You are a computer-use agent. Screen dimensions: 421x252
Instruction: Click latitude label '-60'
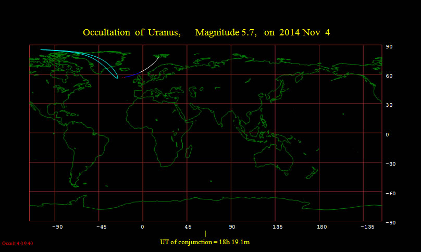(x=391, y=194)
